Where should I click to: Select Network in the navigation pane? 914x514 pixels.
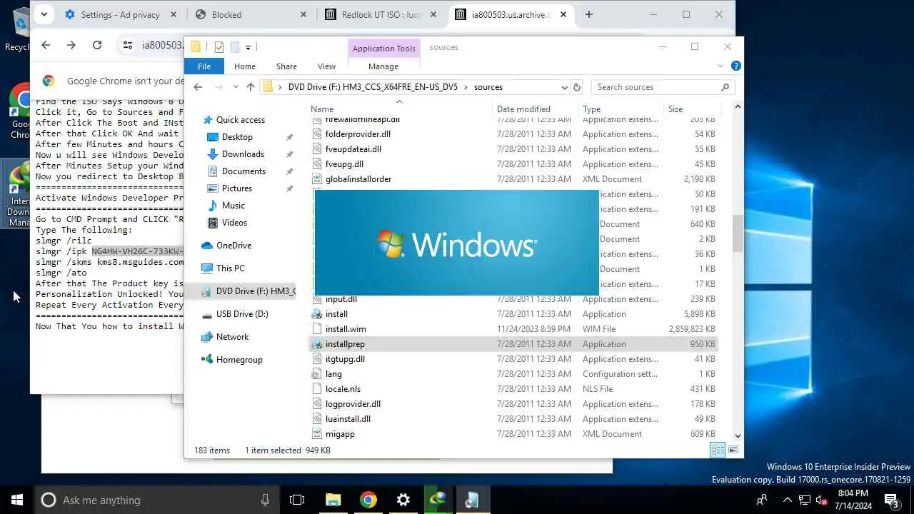(232, 337)
